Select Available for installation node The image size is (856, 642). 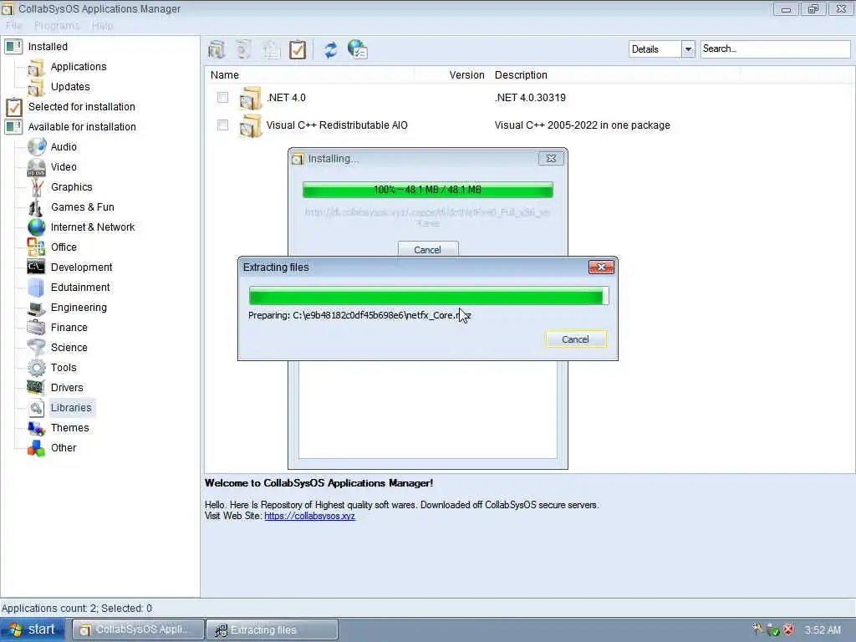[82, 127]
